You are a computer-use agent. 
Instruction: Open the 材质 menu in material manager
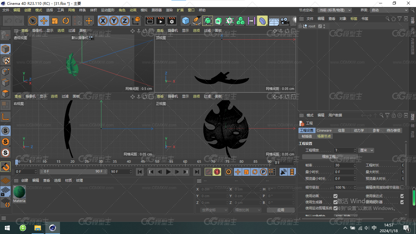point(69,180)
